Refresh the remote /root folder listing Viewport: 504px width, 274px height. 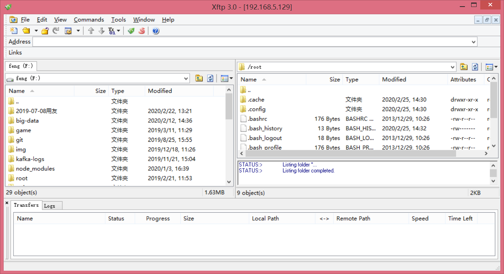tap(474, 66)
